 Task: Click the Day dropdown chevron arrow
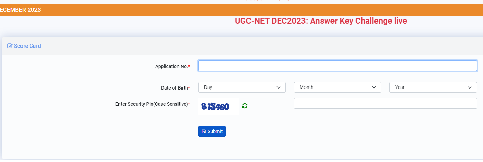coord(278,87)
